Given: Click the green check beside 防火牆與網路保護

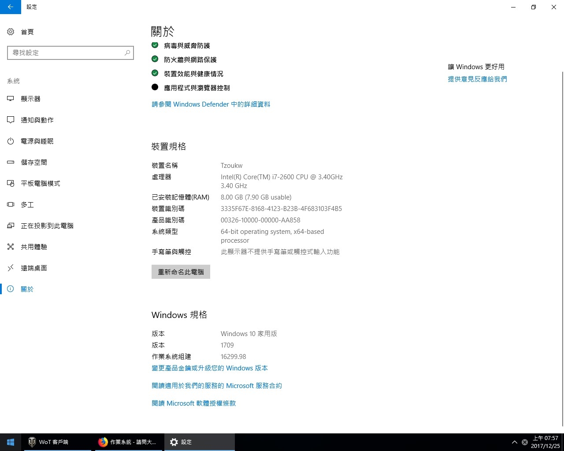Looking at the screenshot, I should point(155,59).
